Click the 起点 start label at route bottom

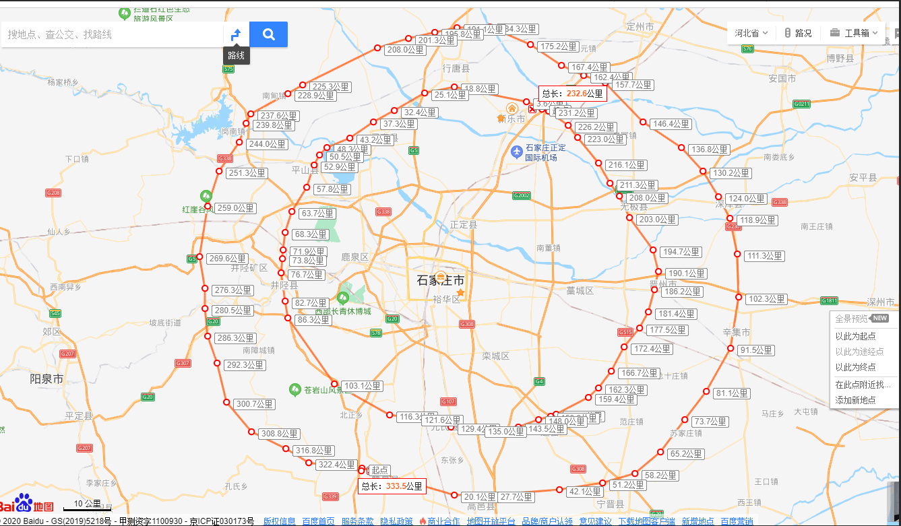380,470
